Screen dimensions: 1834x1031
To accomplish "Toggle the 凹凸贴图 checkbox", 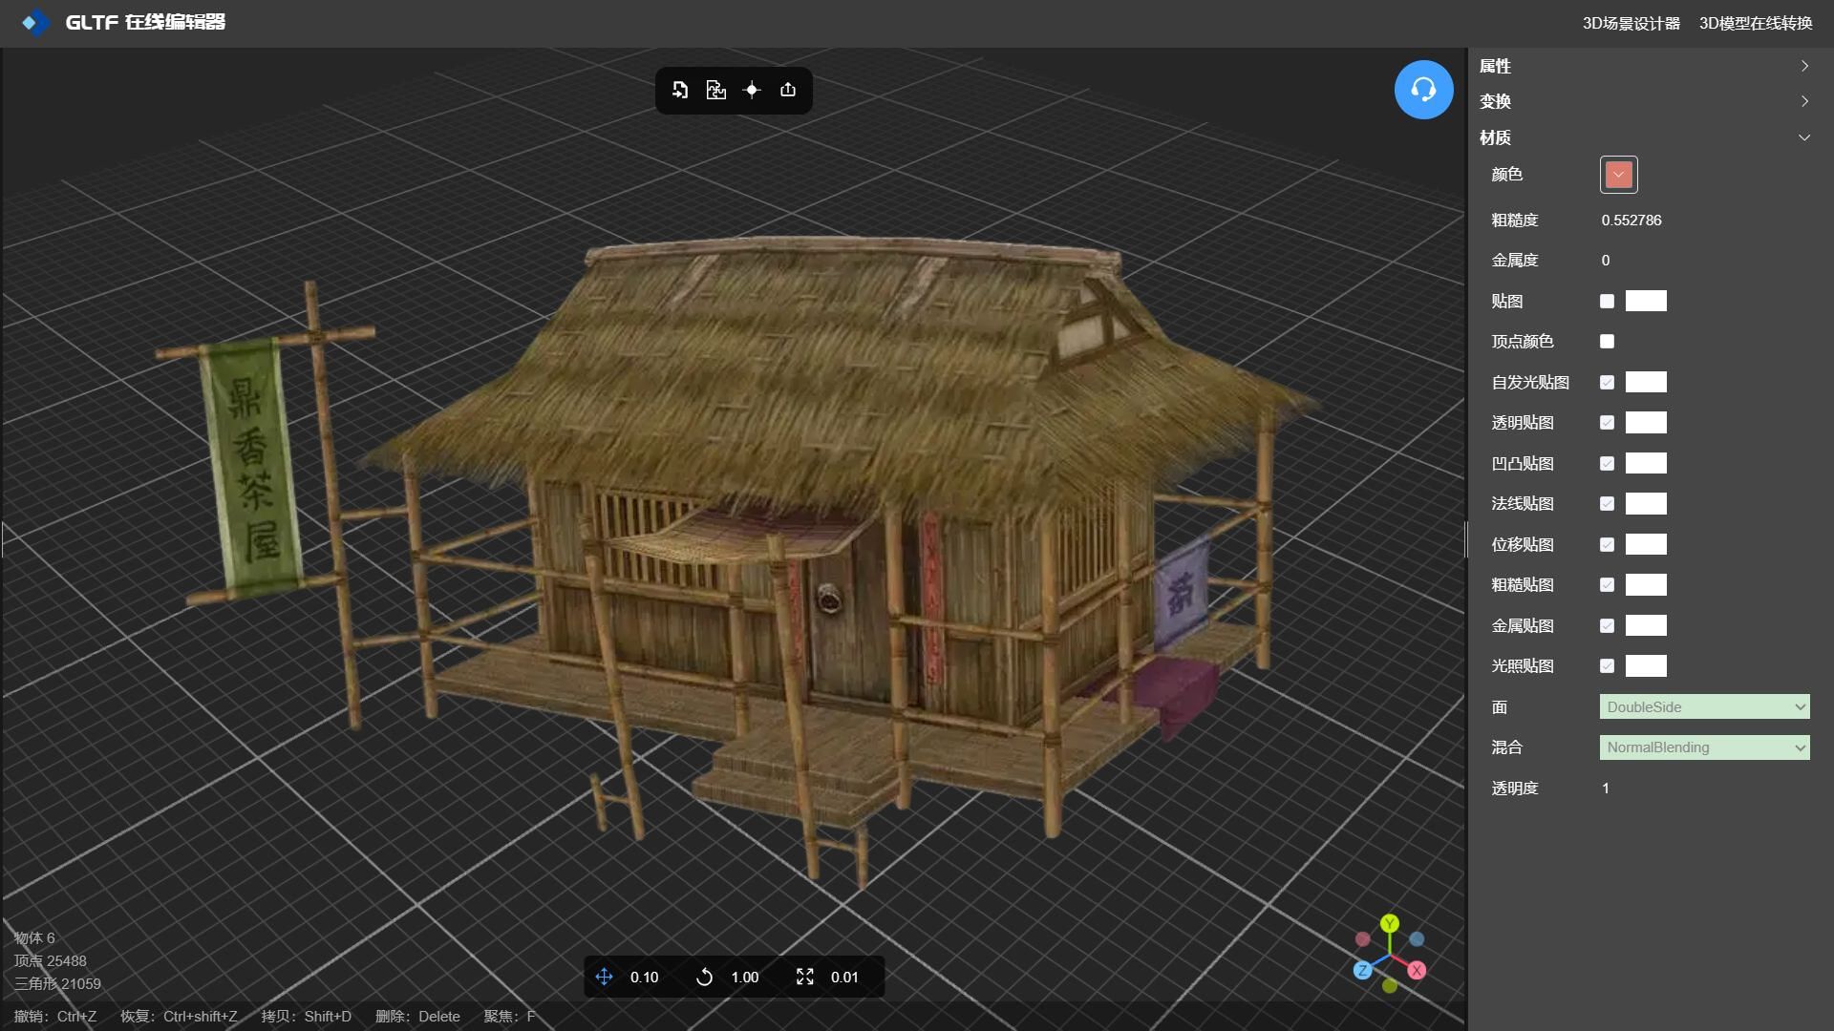I will pos(1607,463).
